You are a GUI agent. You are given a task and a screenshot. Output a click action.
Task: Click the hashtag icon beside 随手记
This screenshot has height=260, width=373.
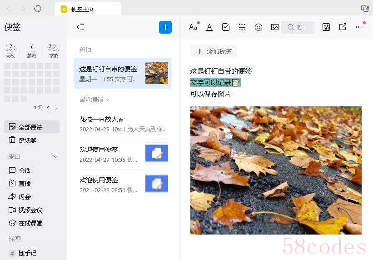(12, 253)
